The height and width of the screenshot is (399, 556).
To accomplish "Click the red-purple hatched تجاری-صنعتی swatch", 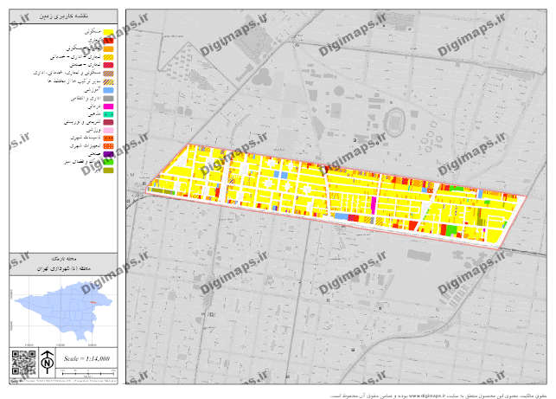I will coord(108,65).
